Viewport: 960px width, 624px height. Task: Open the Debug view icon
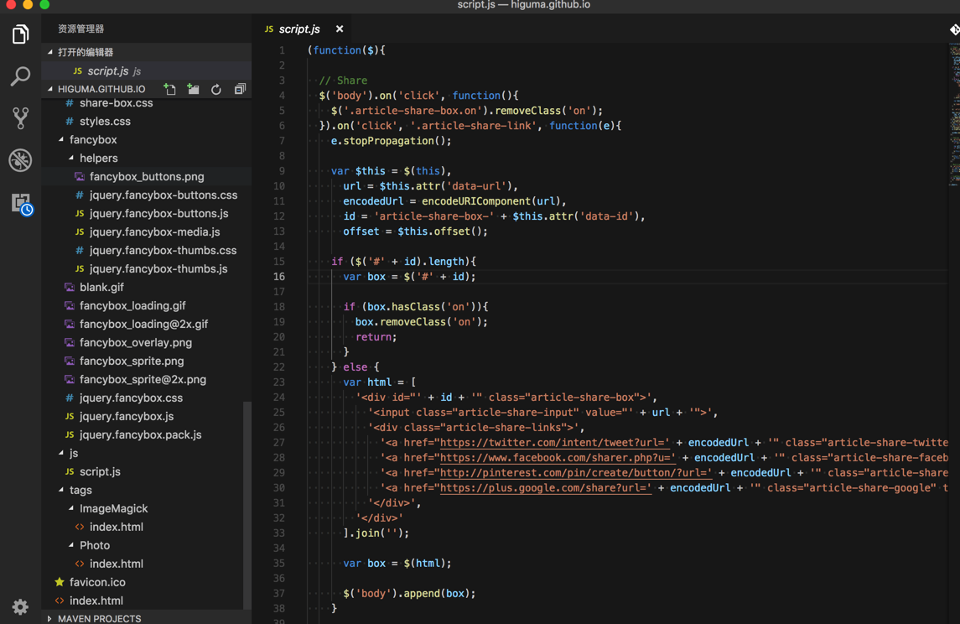[x=20, y=160]
